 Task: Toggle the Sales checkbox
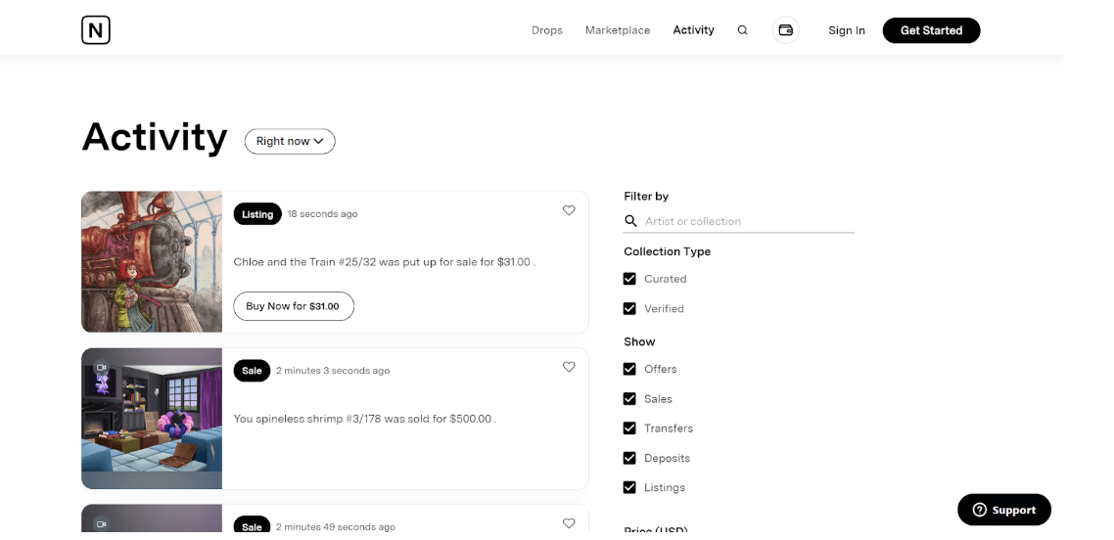pos(629,399)
